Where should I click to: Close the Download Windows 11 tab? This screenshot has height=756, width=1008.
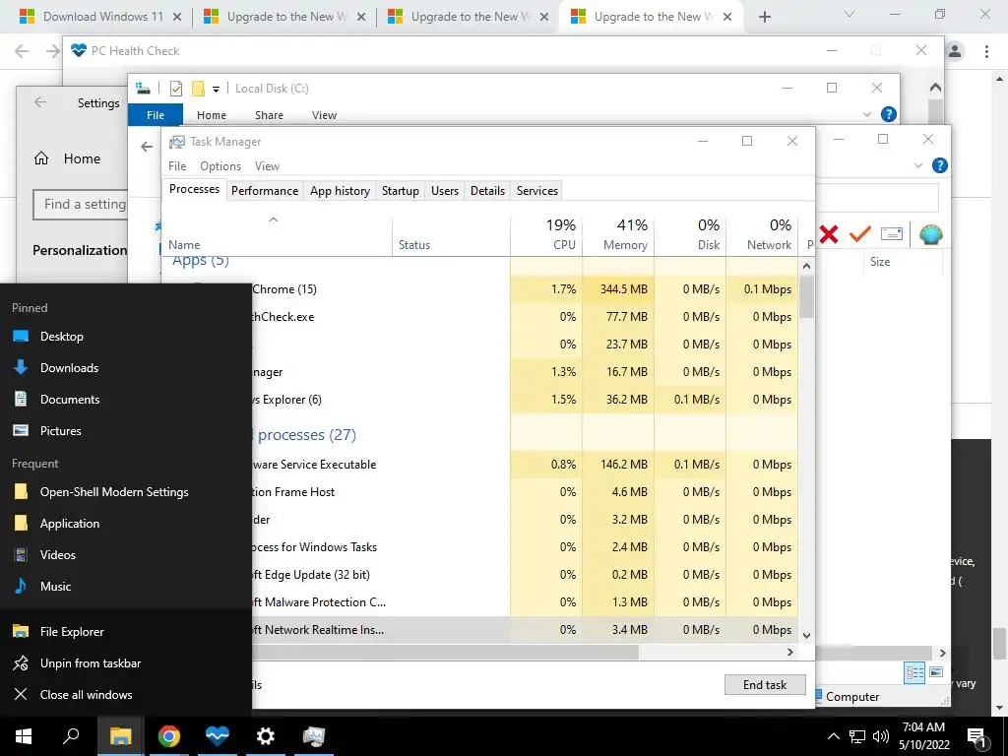point(177,17)
